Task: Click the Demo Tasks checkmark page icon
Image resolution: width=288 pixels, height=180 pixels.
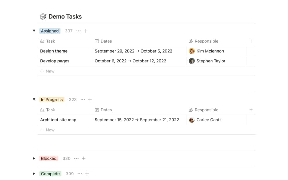Action: tap(43, 17)
